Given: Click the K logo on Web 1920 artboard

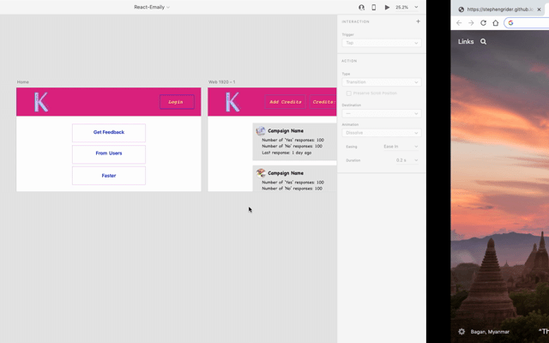Looking at the screenshot, I should [232, 102].
